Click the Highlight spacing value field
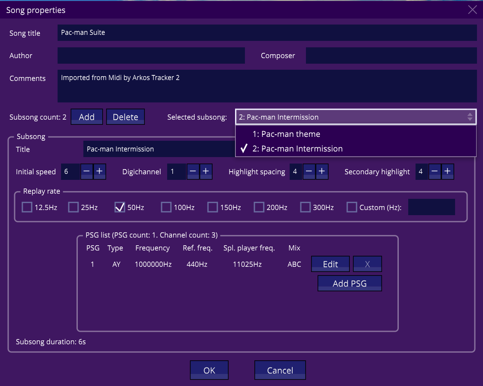 point(296,172)
